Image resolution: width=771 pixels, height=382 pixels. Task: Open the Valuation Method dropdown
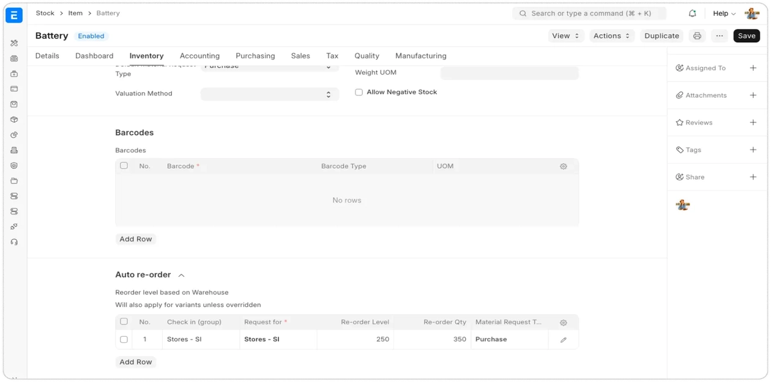coord(269,94)
